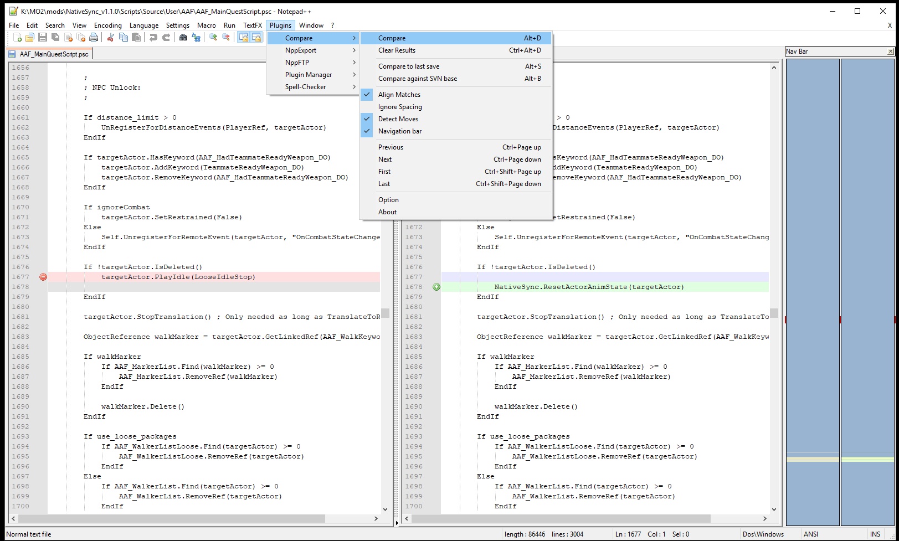Open the Language menu
899x541 pixels.
[x=144, y=25]
